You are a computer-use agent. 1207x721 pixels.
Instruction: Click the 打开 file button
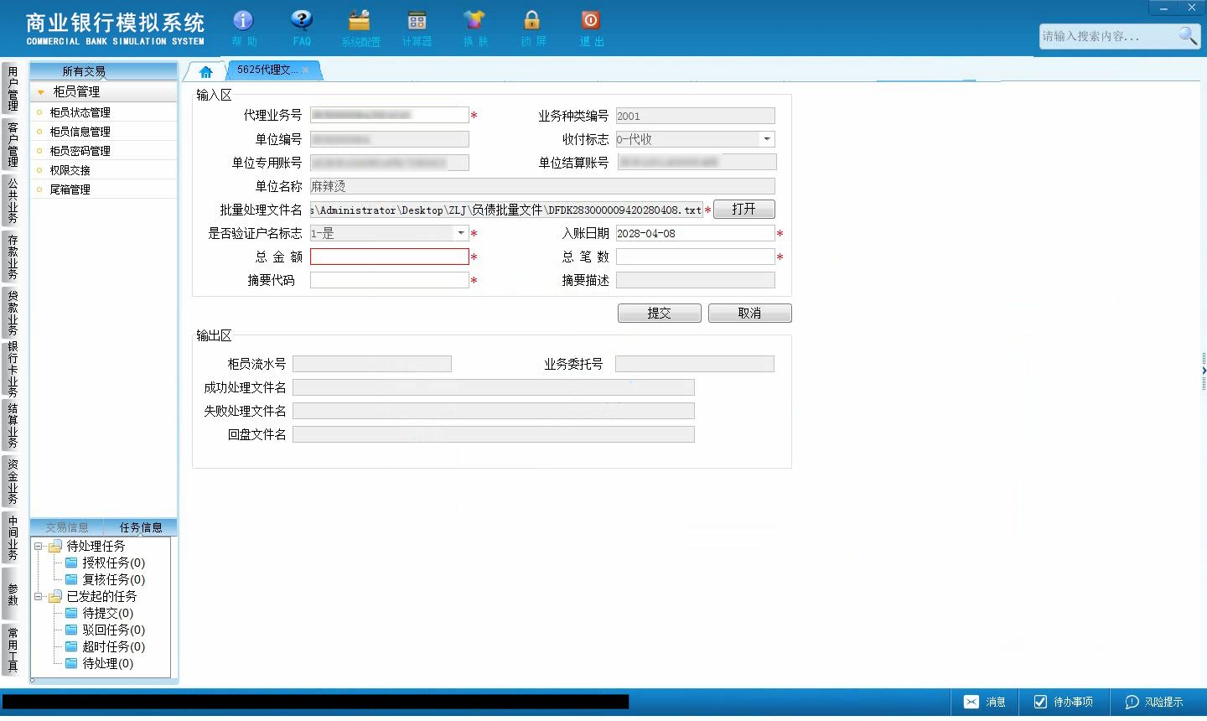743,210
